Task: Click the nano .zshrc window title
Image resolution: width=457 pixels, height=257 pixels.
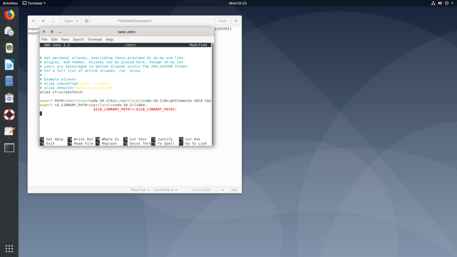Action: coord(127,32)
